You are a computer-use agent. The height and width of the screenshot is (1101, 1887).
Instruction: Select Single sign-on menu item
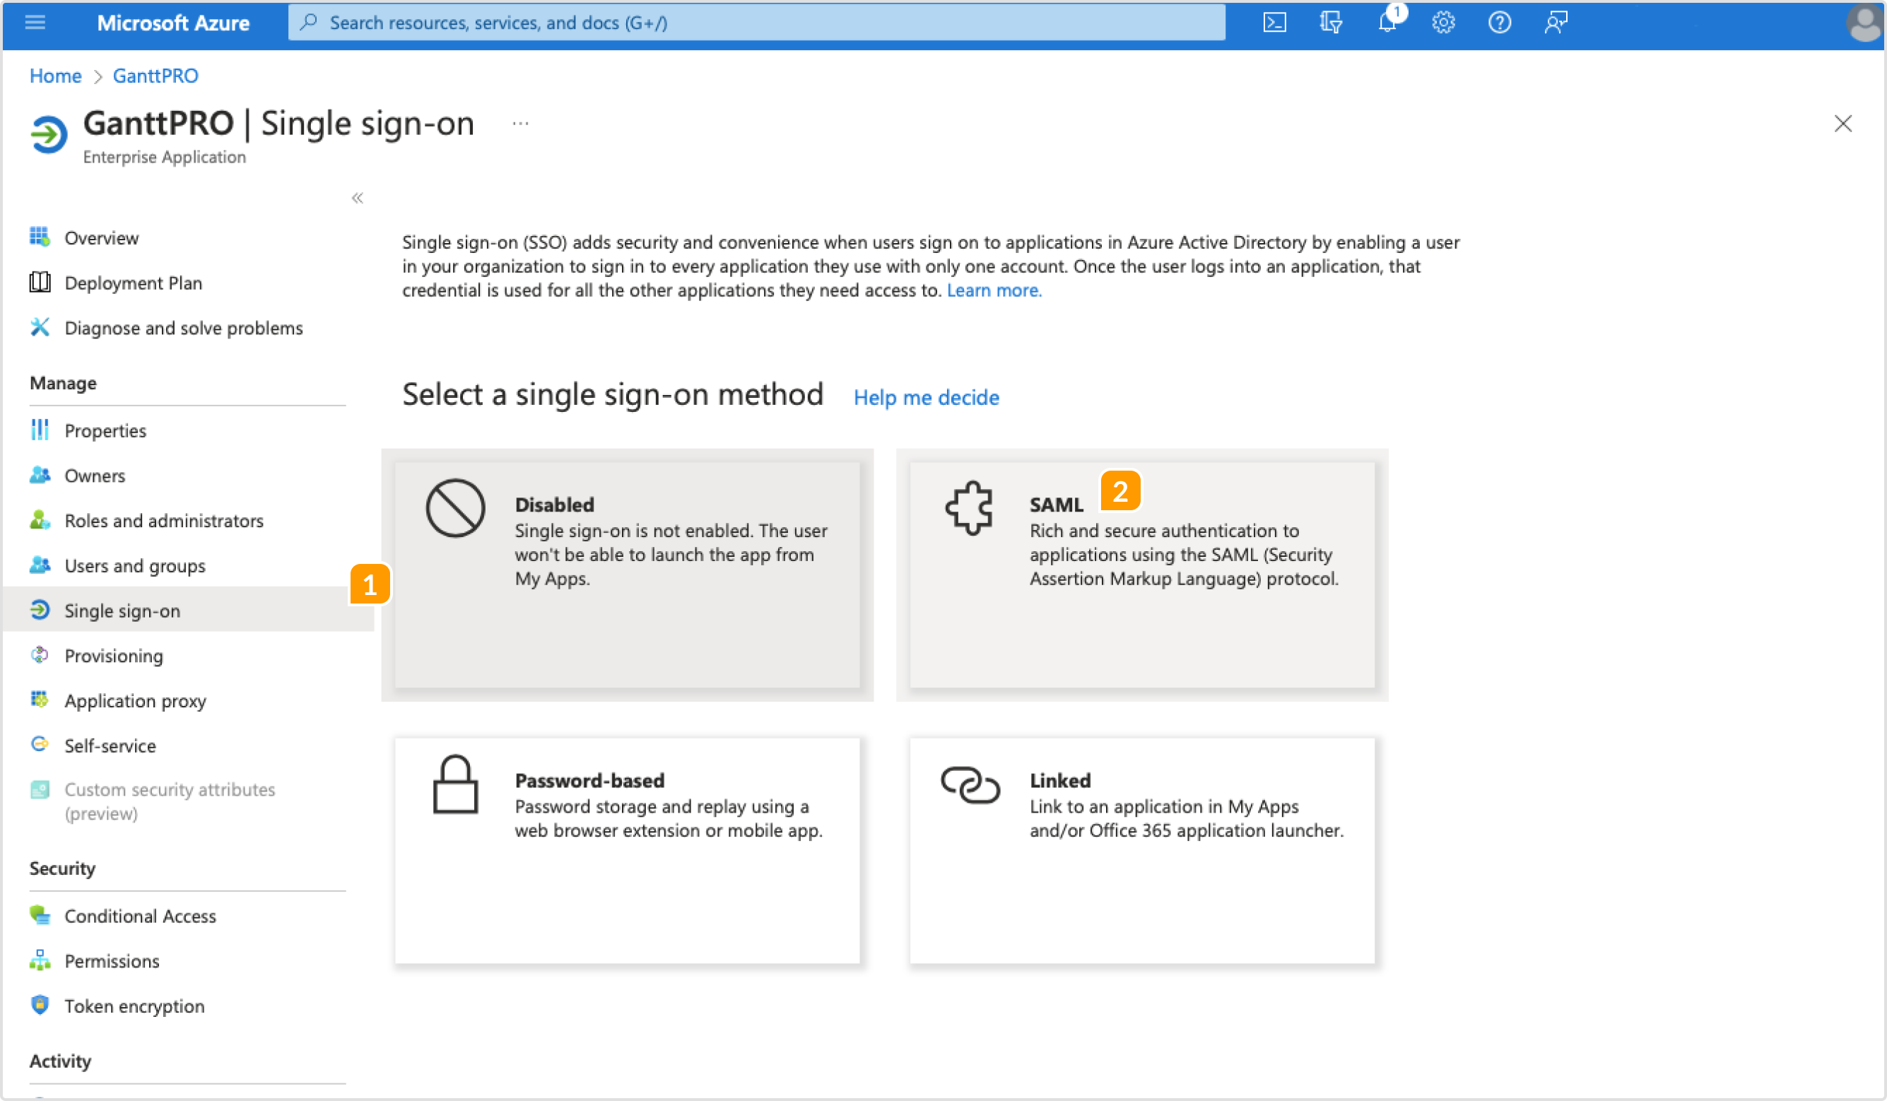click(x=189, y=611)
